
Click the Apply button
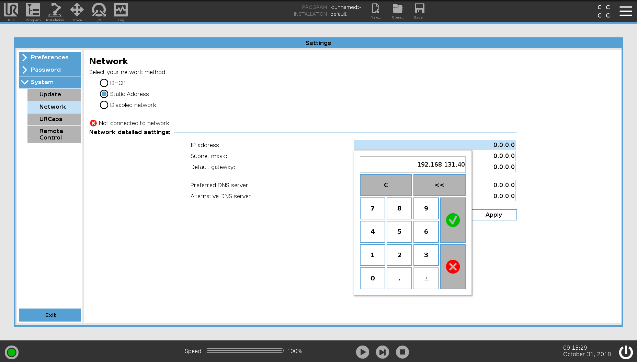(494, 215)
